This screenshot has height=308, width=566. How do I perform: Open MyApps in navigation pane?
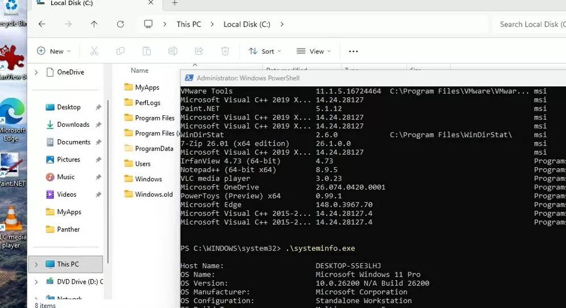pos(69,212)
